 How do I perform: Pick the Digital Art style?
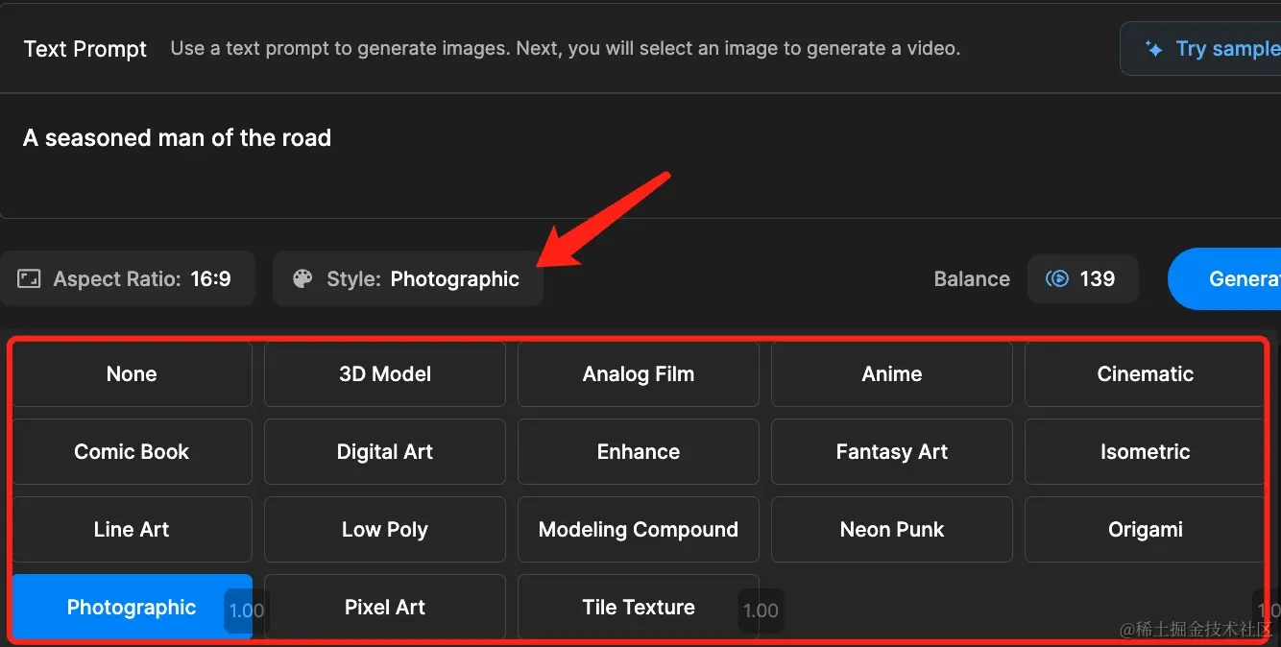(x=385, y=452)
